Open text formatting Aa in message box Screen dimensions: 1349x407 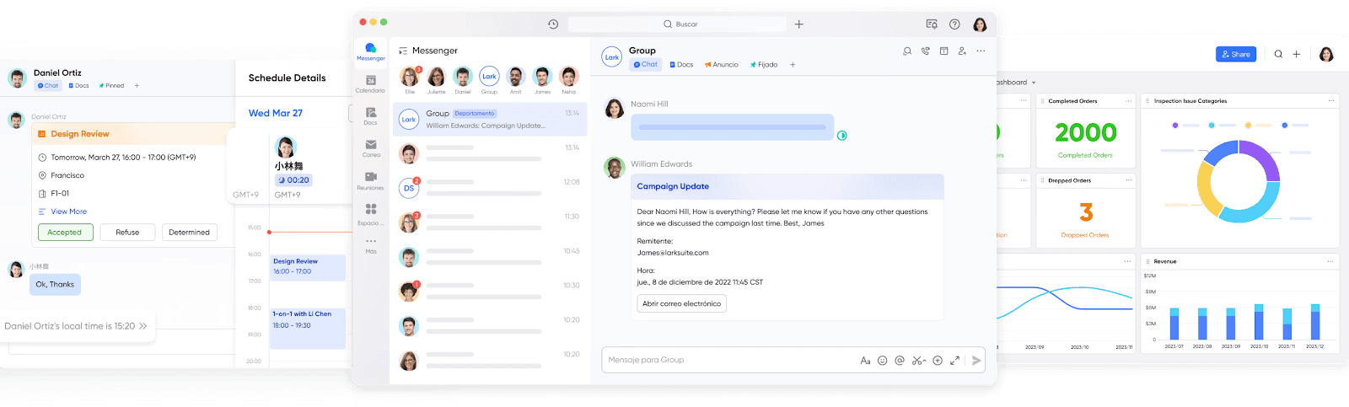click(865, 361)
